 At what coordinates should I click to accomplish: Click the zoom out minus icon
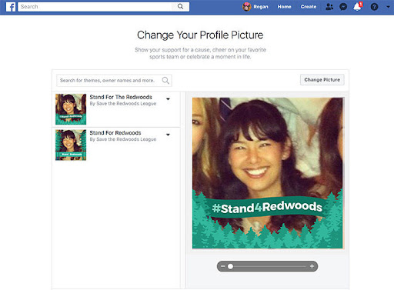223,266
